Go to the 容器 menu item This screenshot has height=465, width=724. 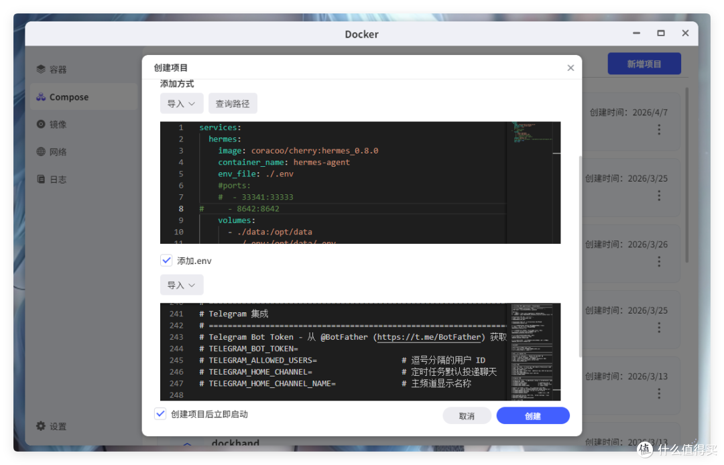pos(84,69)
